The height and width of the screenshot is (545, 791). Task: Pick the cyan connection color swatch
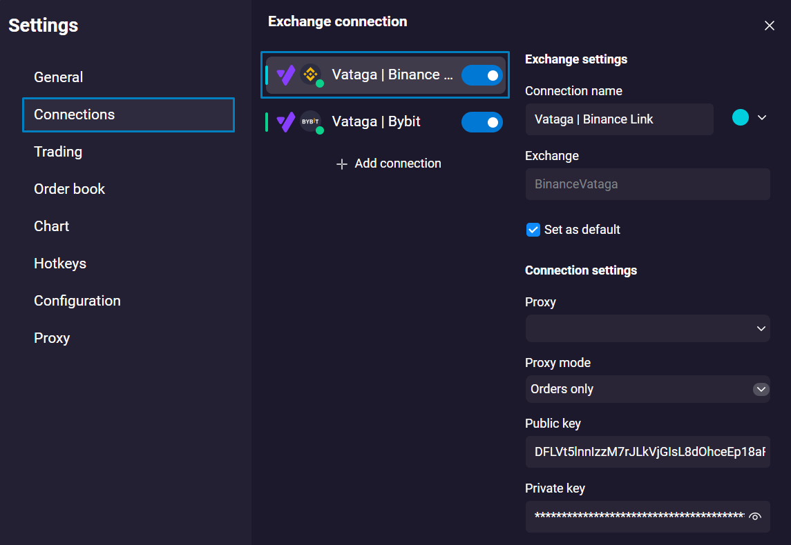(740, 117)
